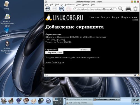Switch to virtual desktop 1 in pager
Viewport: 140px width, 105px height.
click(x=55, y=99)
